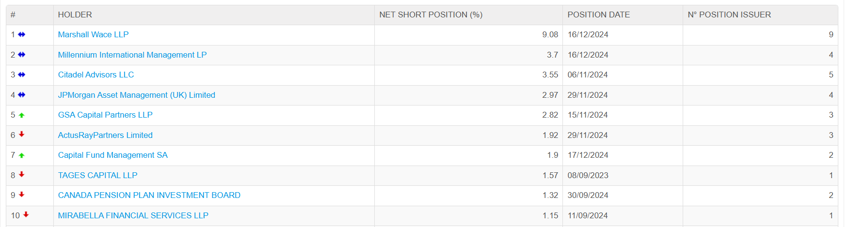The height and width of the screenshot is (227, 849).
Task: Open Millennium International Management LP link
Action: [x=132, y=55]
